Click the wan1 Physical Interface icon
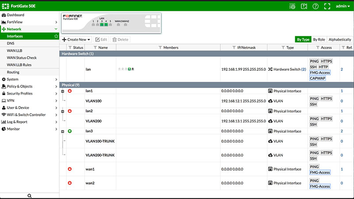Viewport: 354px width, 199px height. pyautogui.click(x=270, y=169)
